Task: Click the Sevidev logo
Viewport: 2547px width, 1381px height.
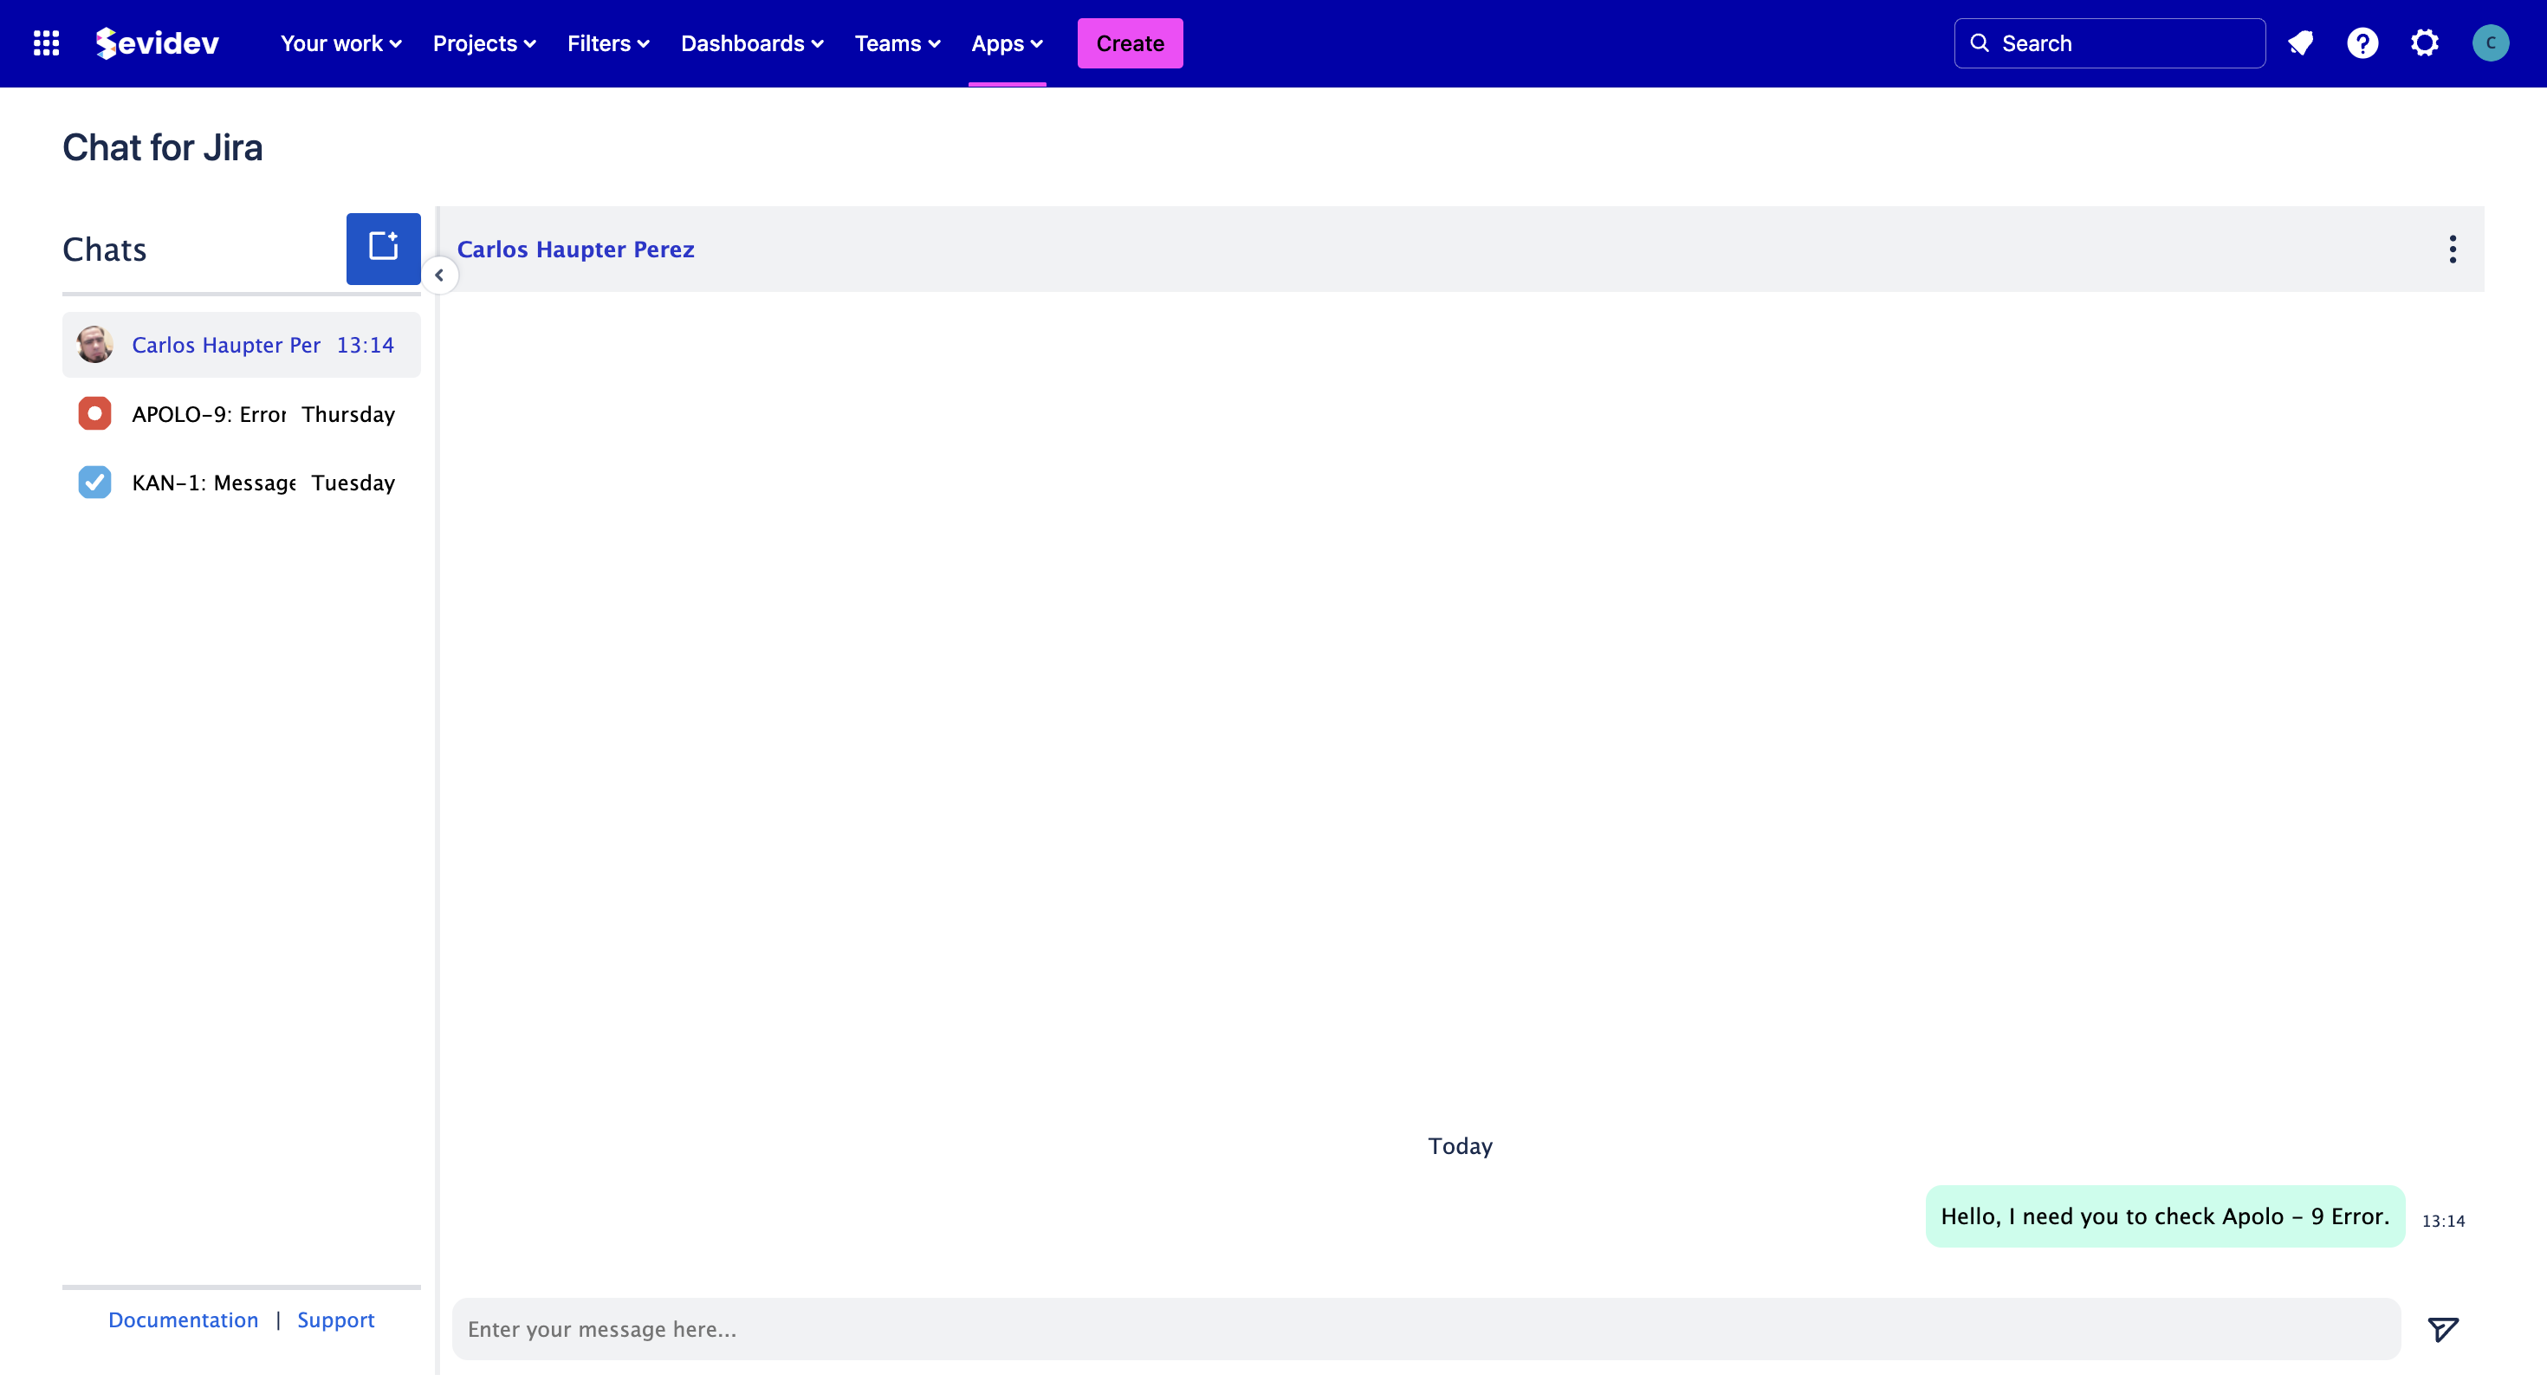Action: 157,43
